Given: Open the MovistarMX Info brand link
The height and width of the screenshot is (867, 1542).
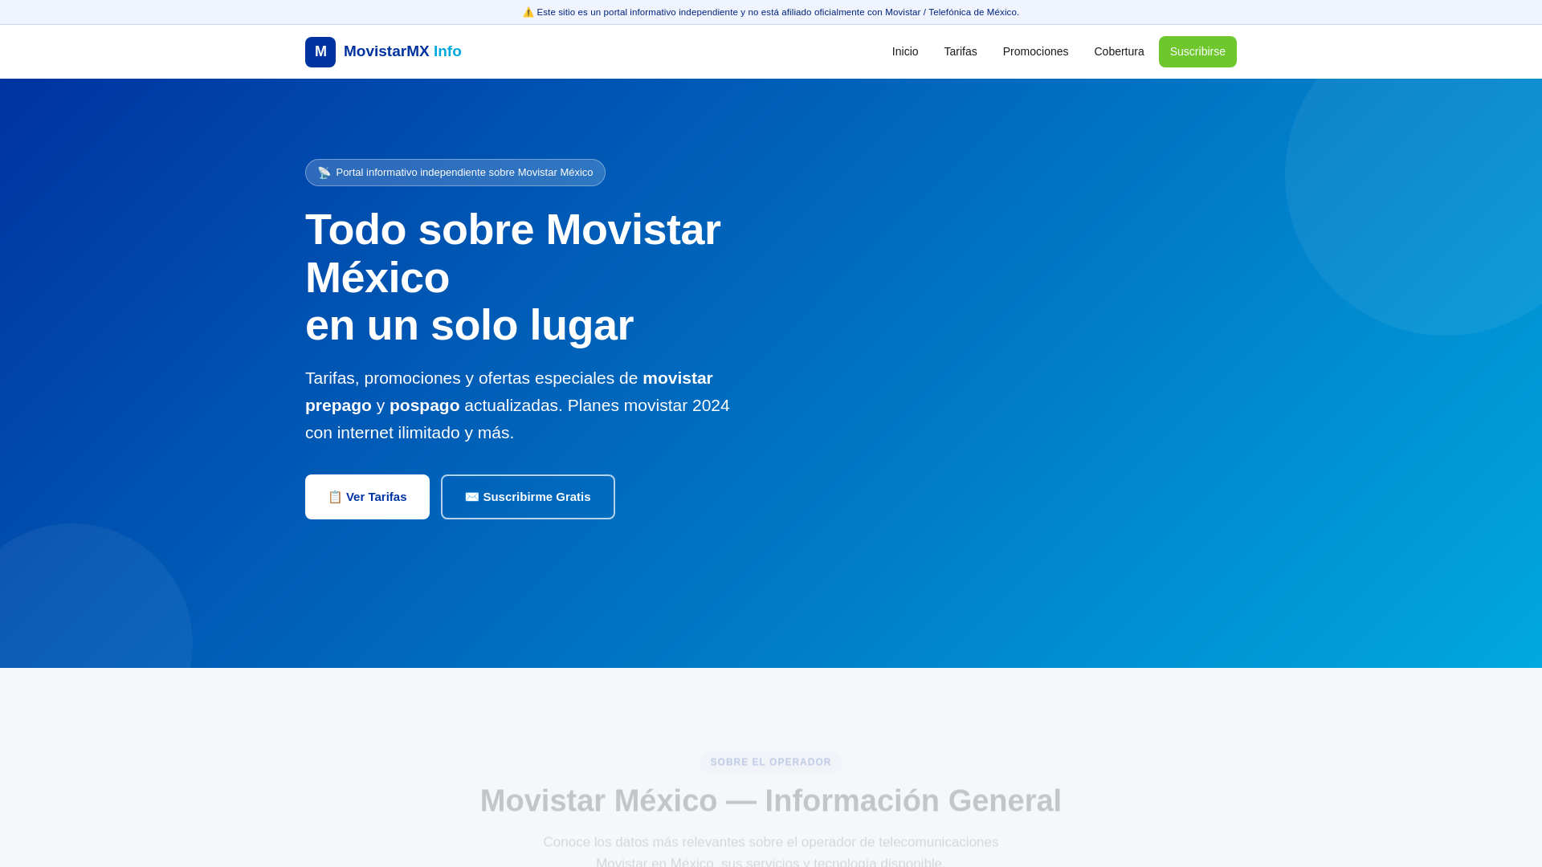Looking at the screenshot, I should (383, 52).
